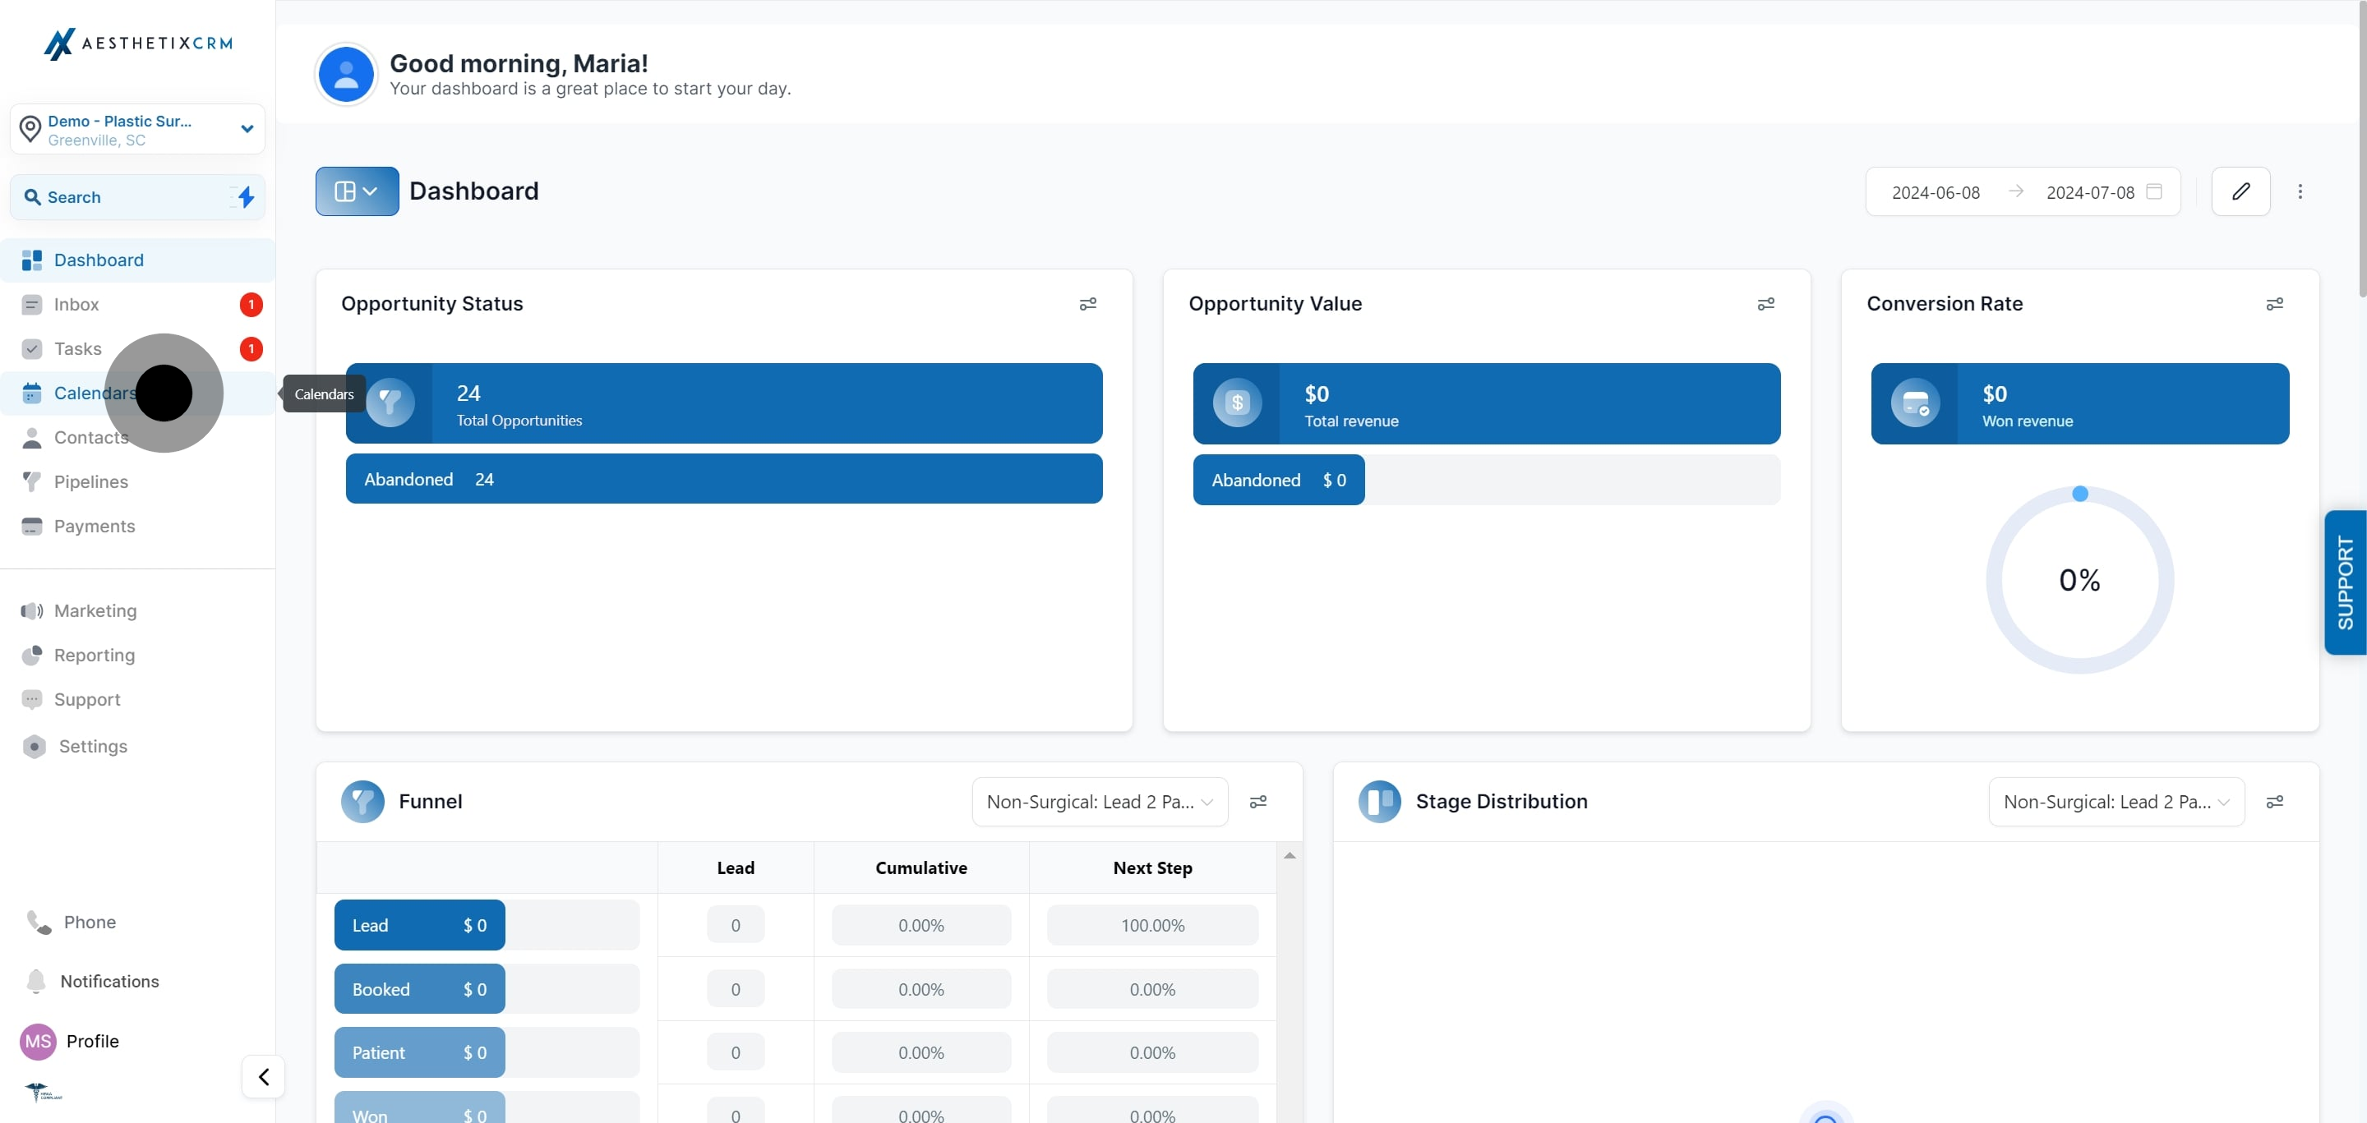Click the Funnel table scroll up arrow

[x=1290, y=856]
